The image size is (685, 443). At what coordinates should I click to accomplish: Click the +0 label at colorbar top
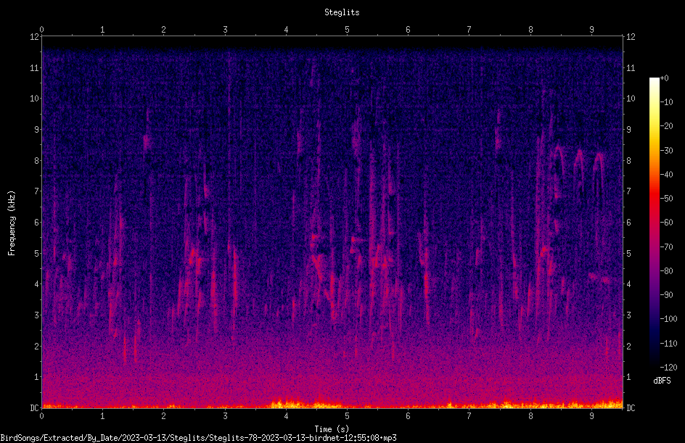(x=665, y=78)
